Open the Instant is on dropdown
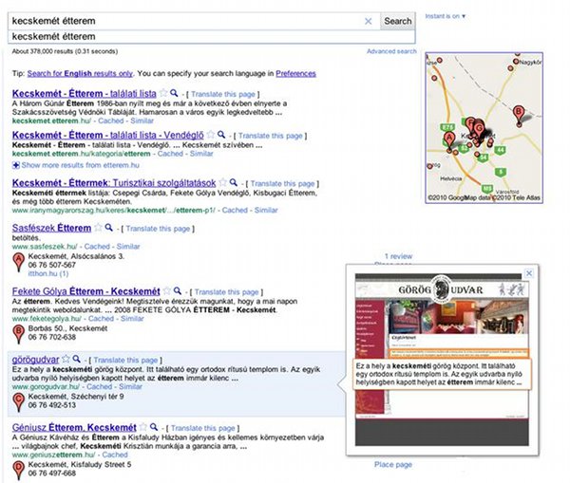This screenshot has height=483, width=570. pyautogui.click(x=446, y=16)
